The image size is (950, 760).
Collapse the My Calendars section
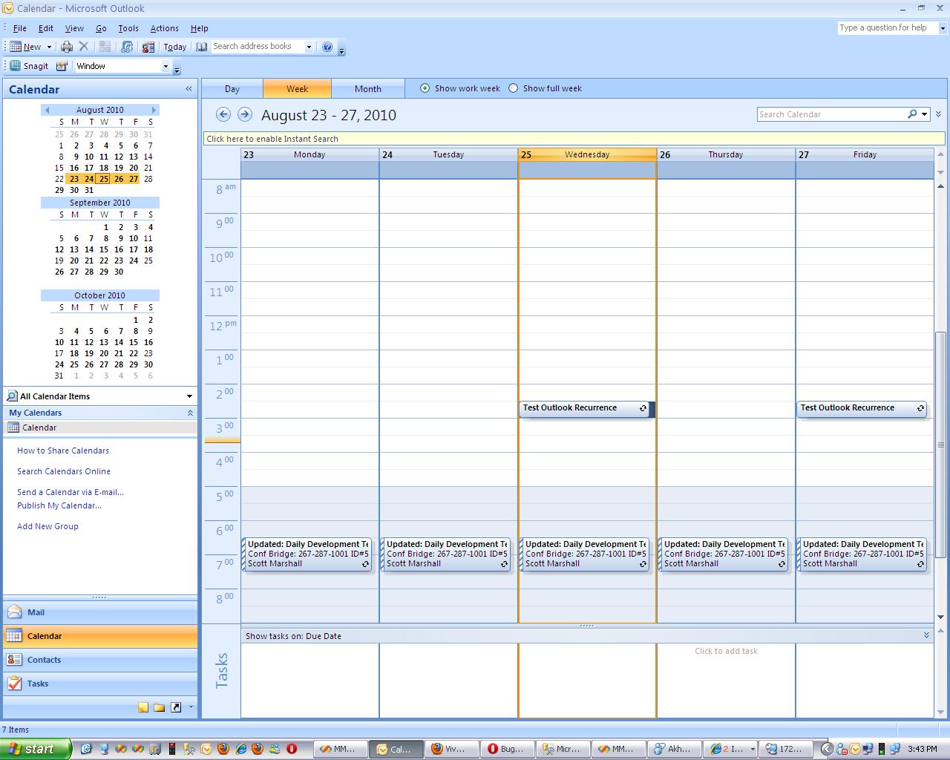(190, 413)
